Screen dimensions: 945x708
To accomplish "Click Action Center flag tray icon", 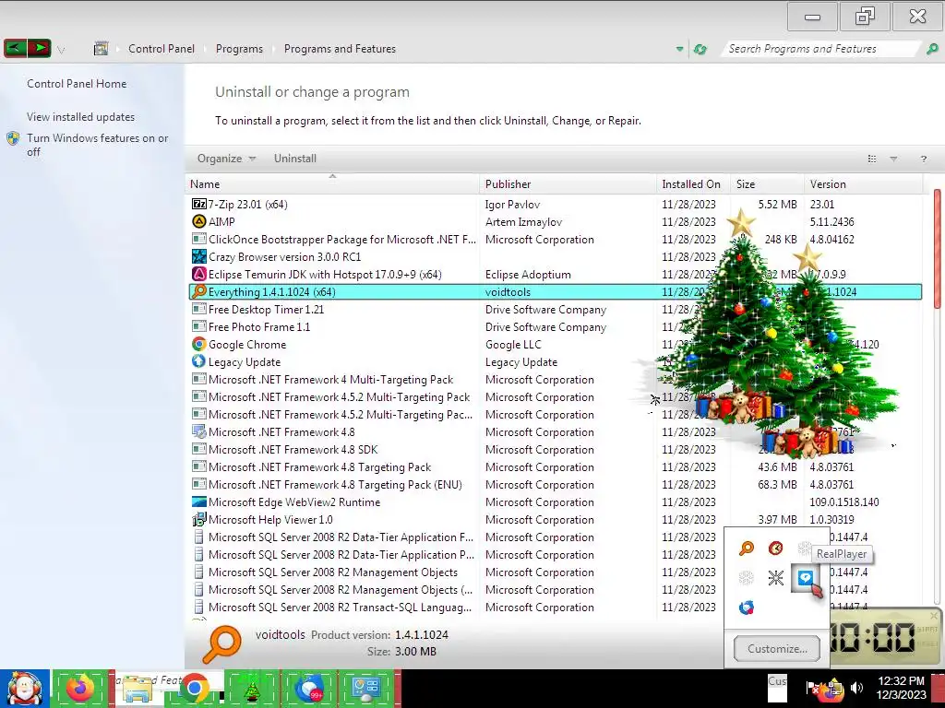I will coord(812,688).
